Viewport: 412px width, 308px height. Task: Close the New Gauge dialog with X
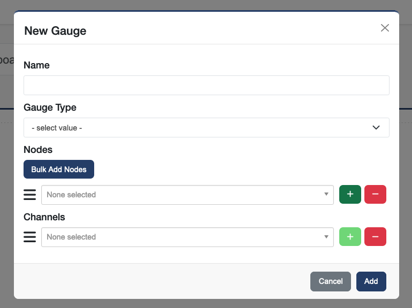[x=385, y=28]
